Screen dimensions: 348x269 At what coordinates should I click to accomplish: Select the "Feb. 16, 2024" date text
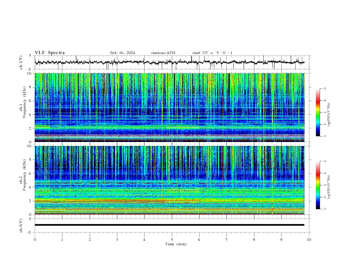[x=123, y=53]
